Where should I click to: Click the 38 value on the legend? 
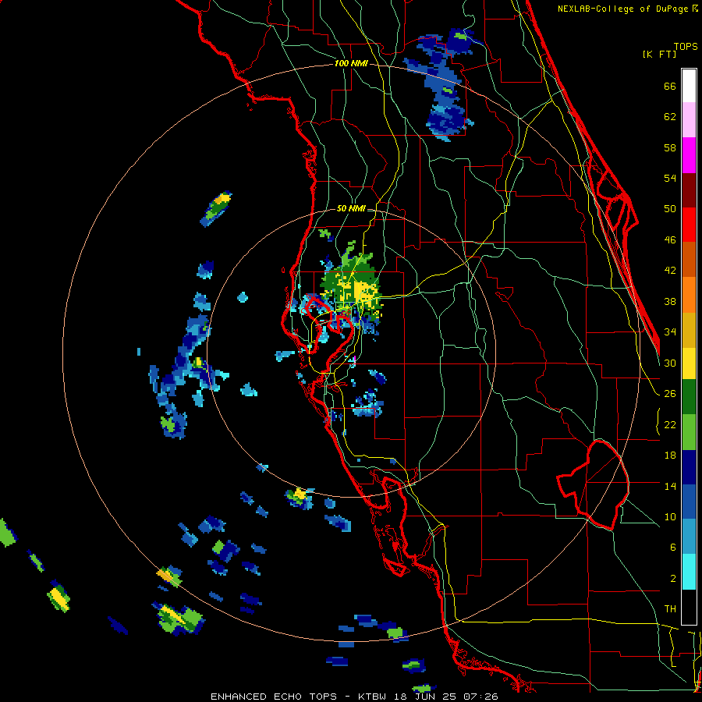670,301
